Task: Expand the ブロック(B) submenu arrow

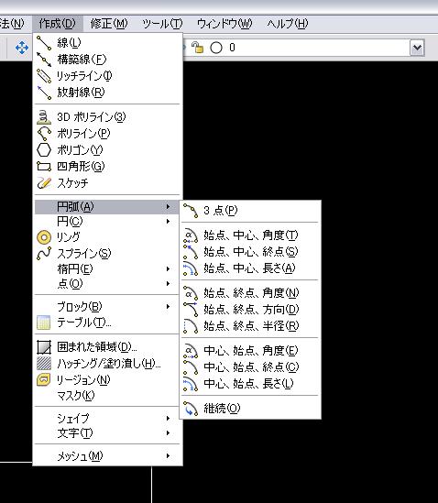Action: click(168, 307)
